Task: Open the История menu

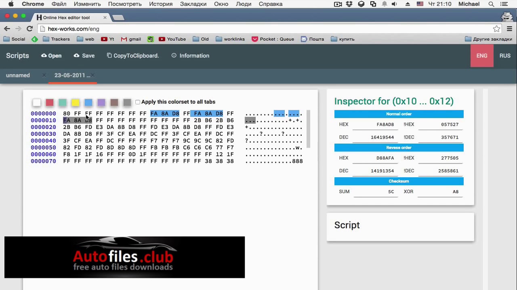Action: point(161,4)
